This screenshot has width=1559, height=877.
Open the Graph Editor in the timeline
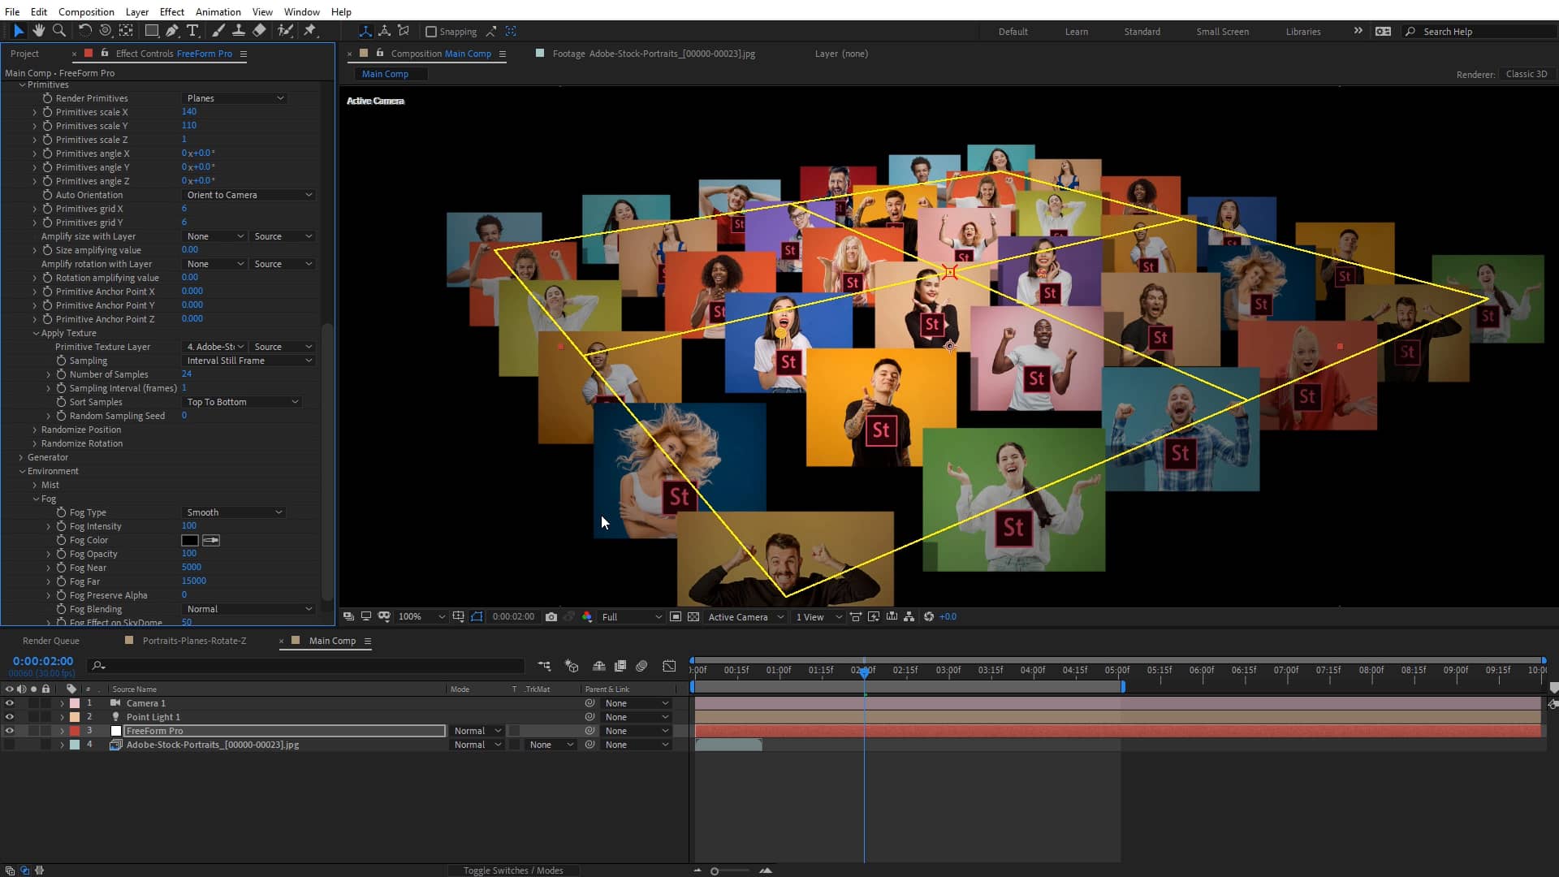pos(669,666)
